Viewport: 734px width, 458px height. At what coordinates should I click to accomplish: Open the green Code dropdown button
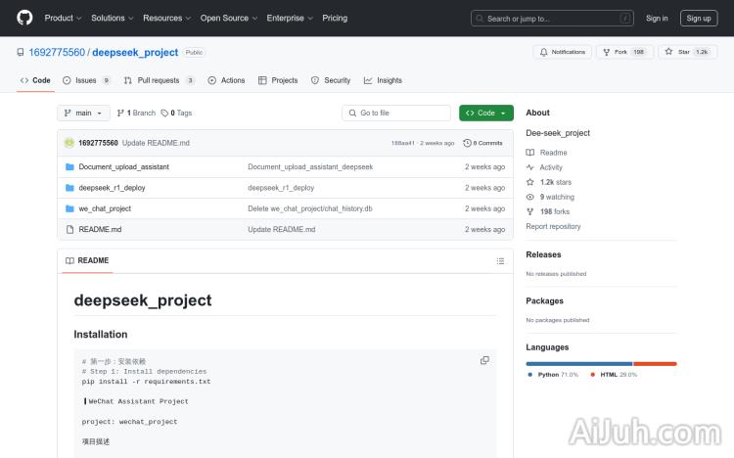pos(486,113)
